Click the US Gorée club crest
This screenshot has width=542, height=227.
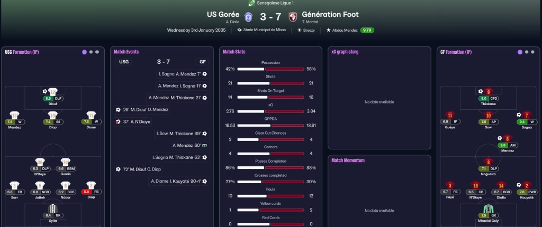pyautogui.click(x=248, y=17)
